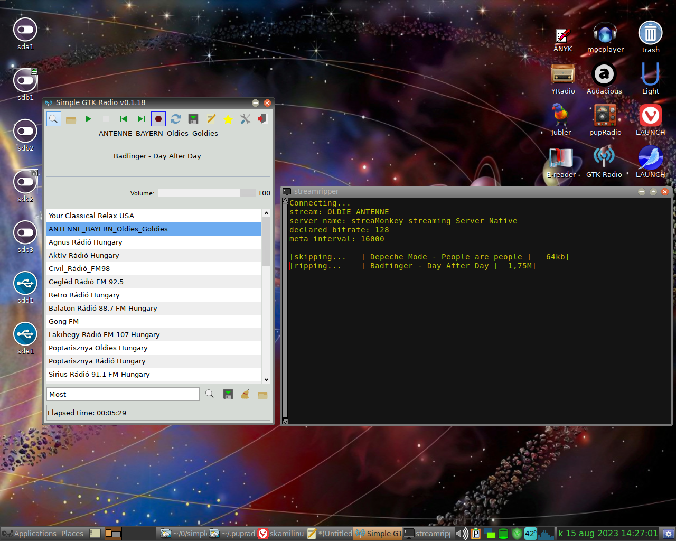Viewport: 676px width, 541px height.
Task: Click station list scrollbar up arrow
Action: point(266,213)
